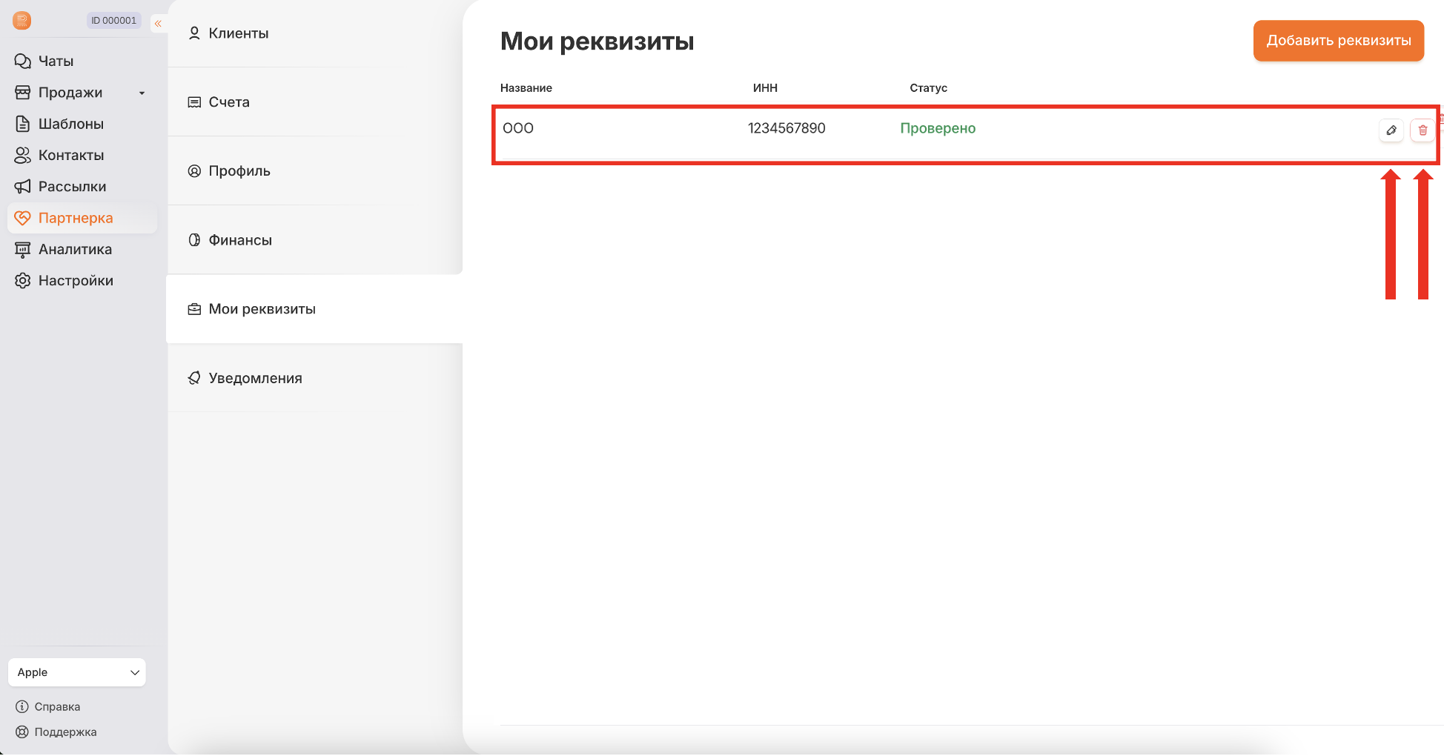Expand the Продажи submenu arrow
Image resolution: width=1444 pixels, height=756 pixels.
142,93
